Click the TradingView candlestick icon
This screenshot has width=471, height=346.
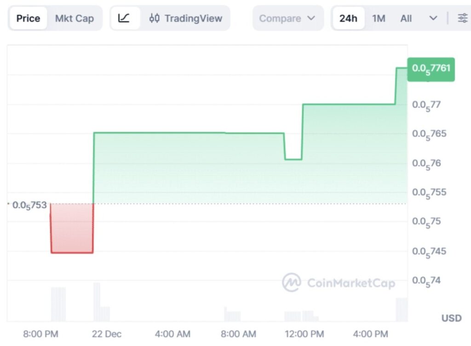[155, 18]
